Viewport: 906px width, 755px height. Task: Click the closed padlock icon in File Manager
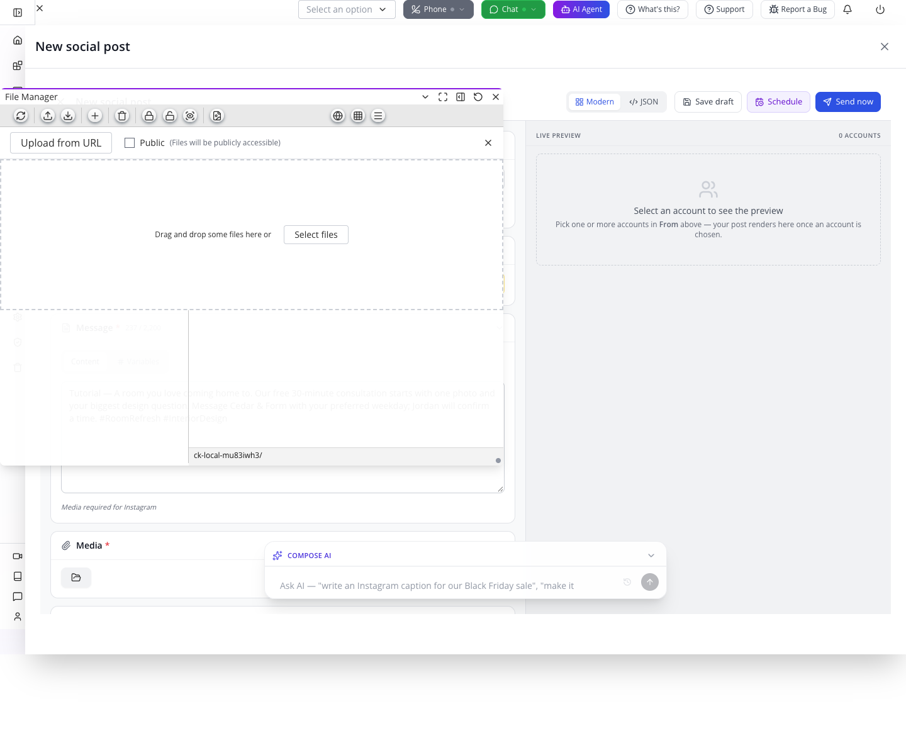pyautogui.click(x=149, y=116)
